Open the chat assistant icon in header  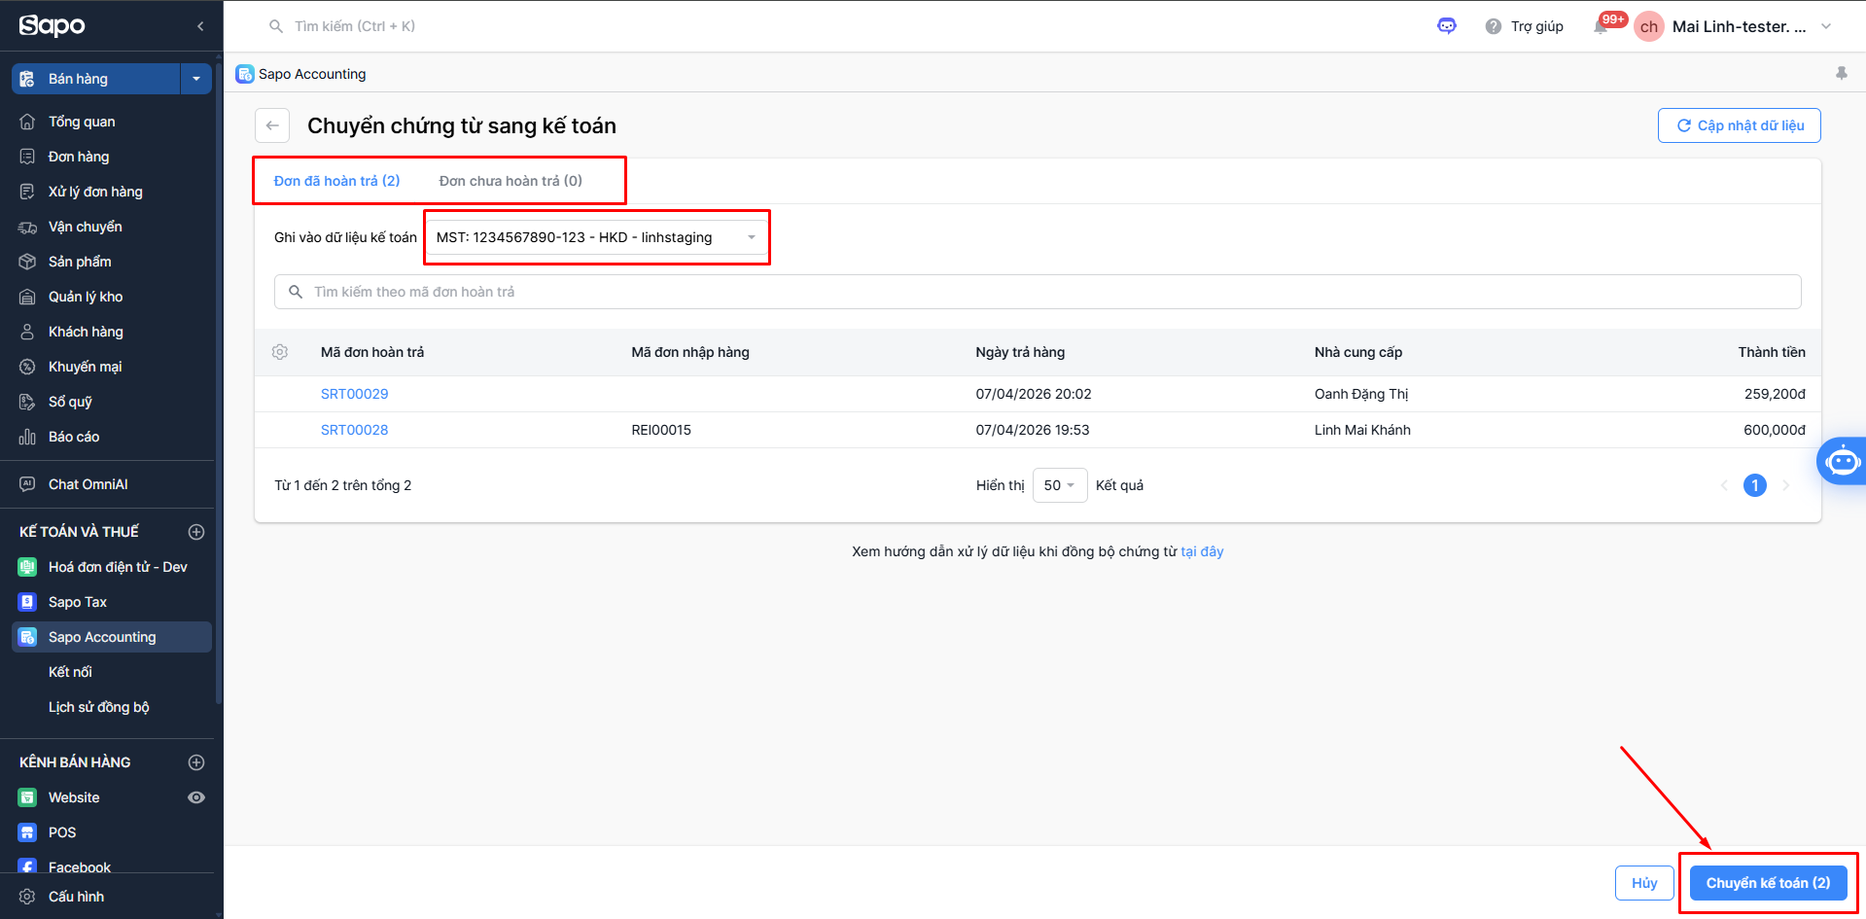tap(1447, 26)
